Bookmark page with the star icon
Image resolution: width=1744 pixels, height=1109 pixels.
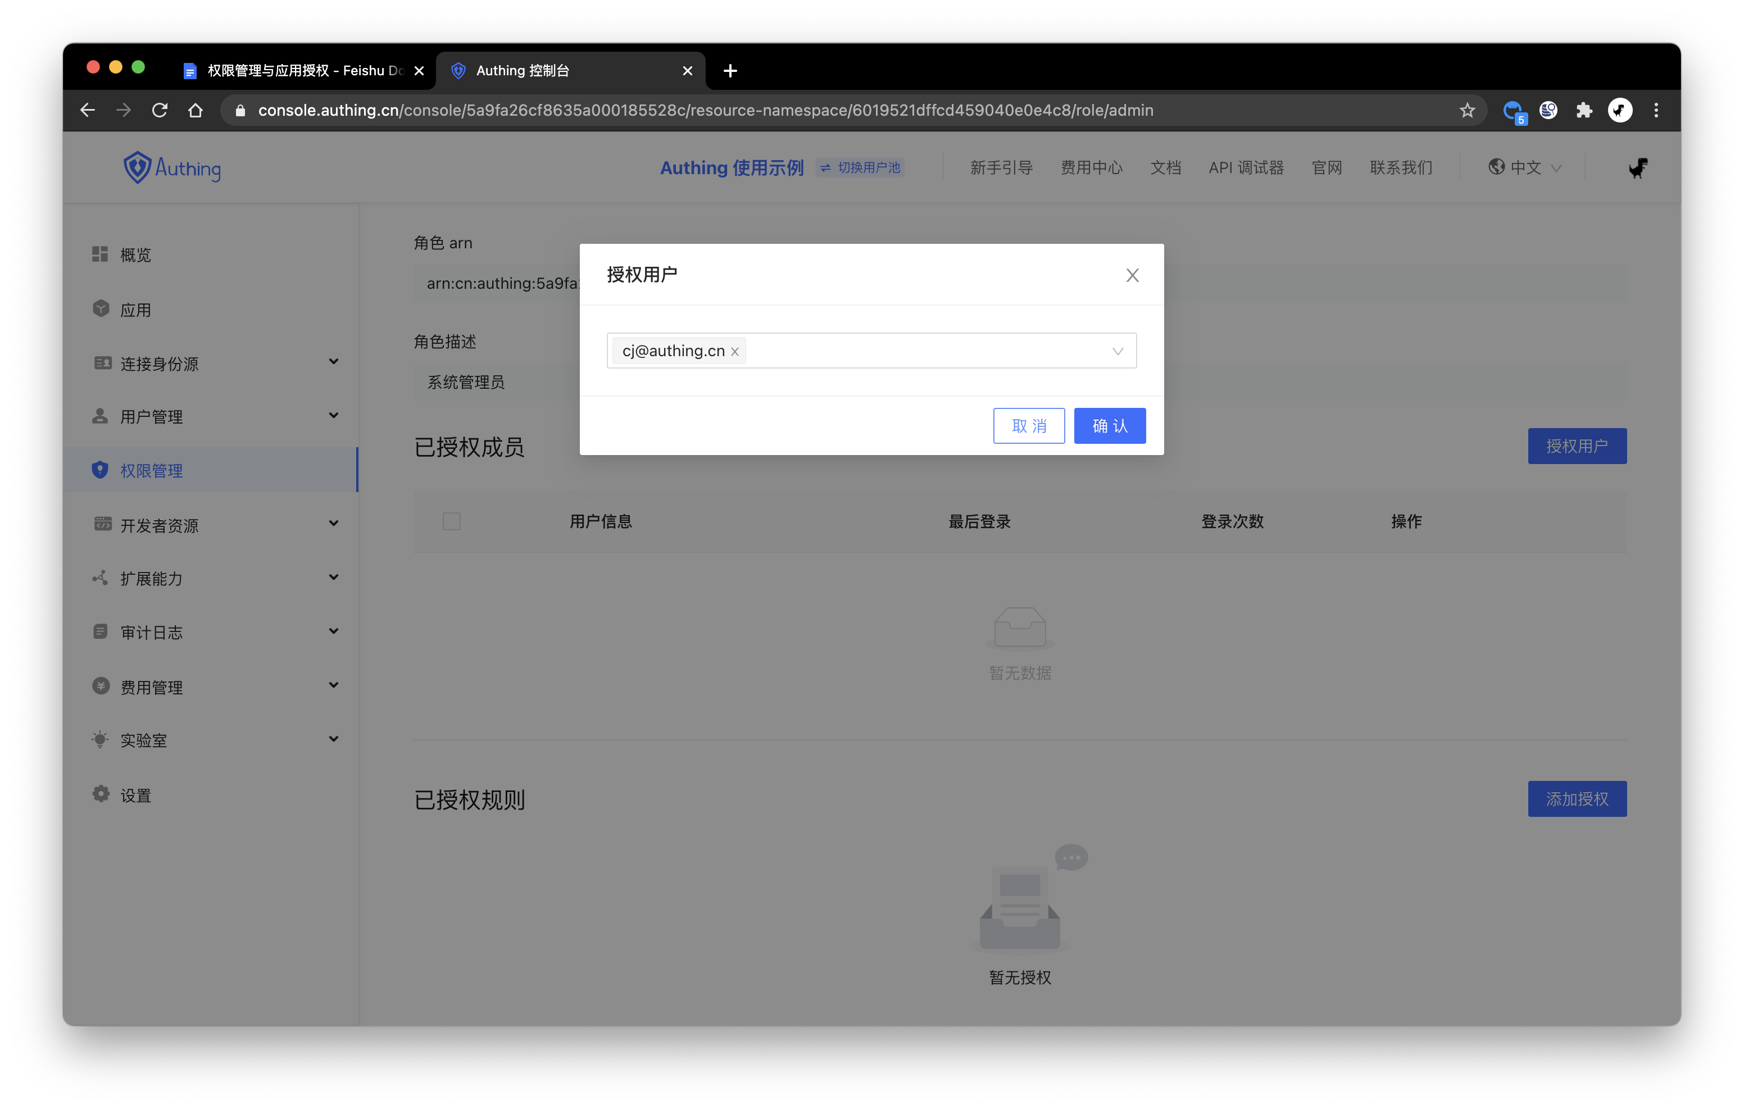coord(1466,110)
